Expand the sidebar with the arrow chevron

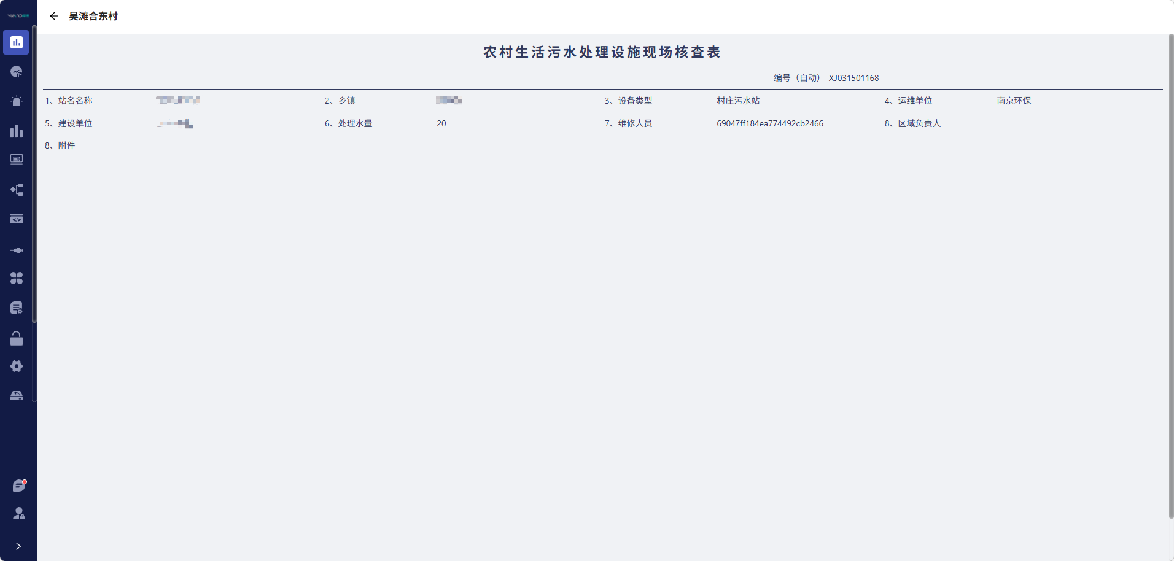pos(18,546)
